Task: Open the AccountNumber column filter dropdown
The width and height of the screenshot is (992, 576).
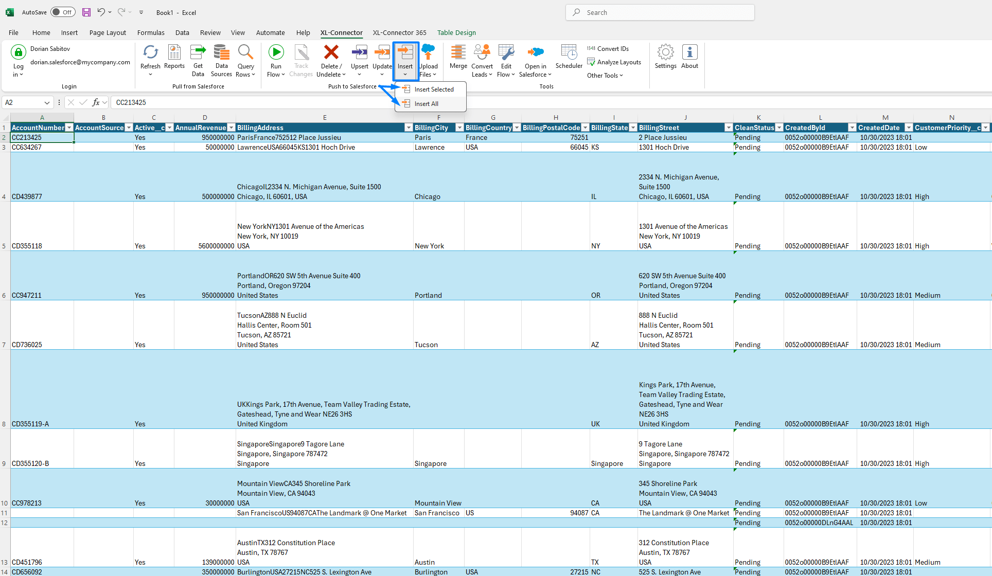Action: [69, 128]
